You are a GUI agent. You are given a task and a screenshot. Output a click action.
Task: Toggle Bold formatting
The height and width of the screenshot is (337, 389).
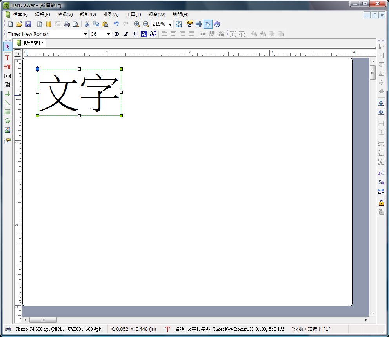click(x=117, y=34)
